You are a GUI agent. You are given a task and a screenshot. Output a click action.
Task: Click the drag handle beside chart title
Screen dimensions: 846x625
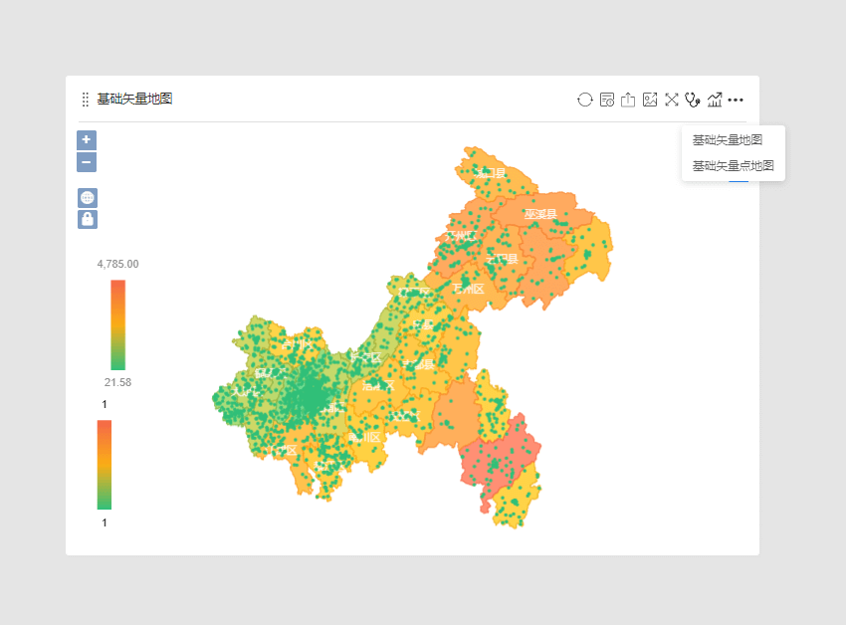[x=86, y=100]
